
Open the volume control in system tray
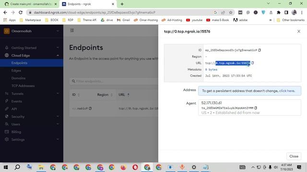(276, 167)
